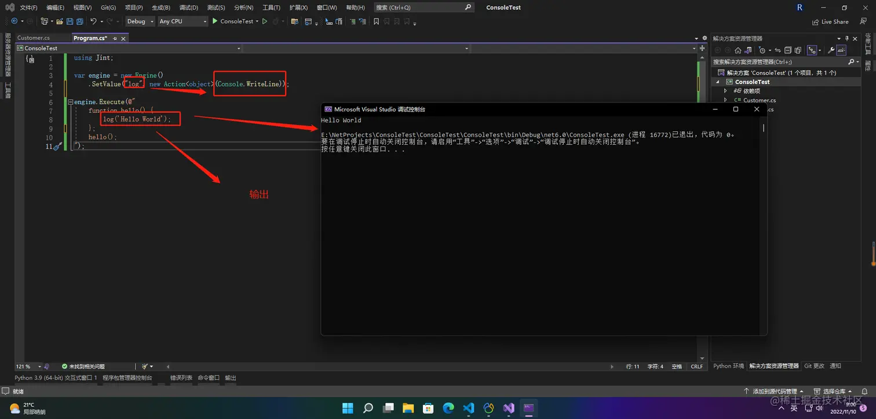Open Solution Explorer home view
Image resolution: width=876 pixels, height=419 pixels.
pos(738,50)
